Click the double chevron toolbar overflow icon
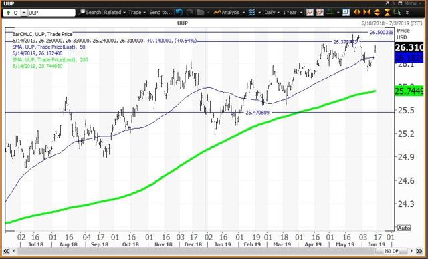Viewport: 428px width, 259px height. [x=407, y=13]
